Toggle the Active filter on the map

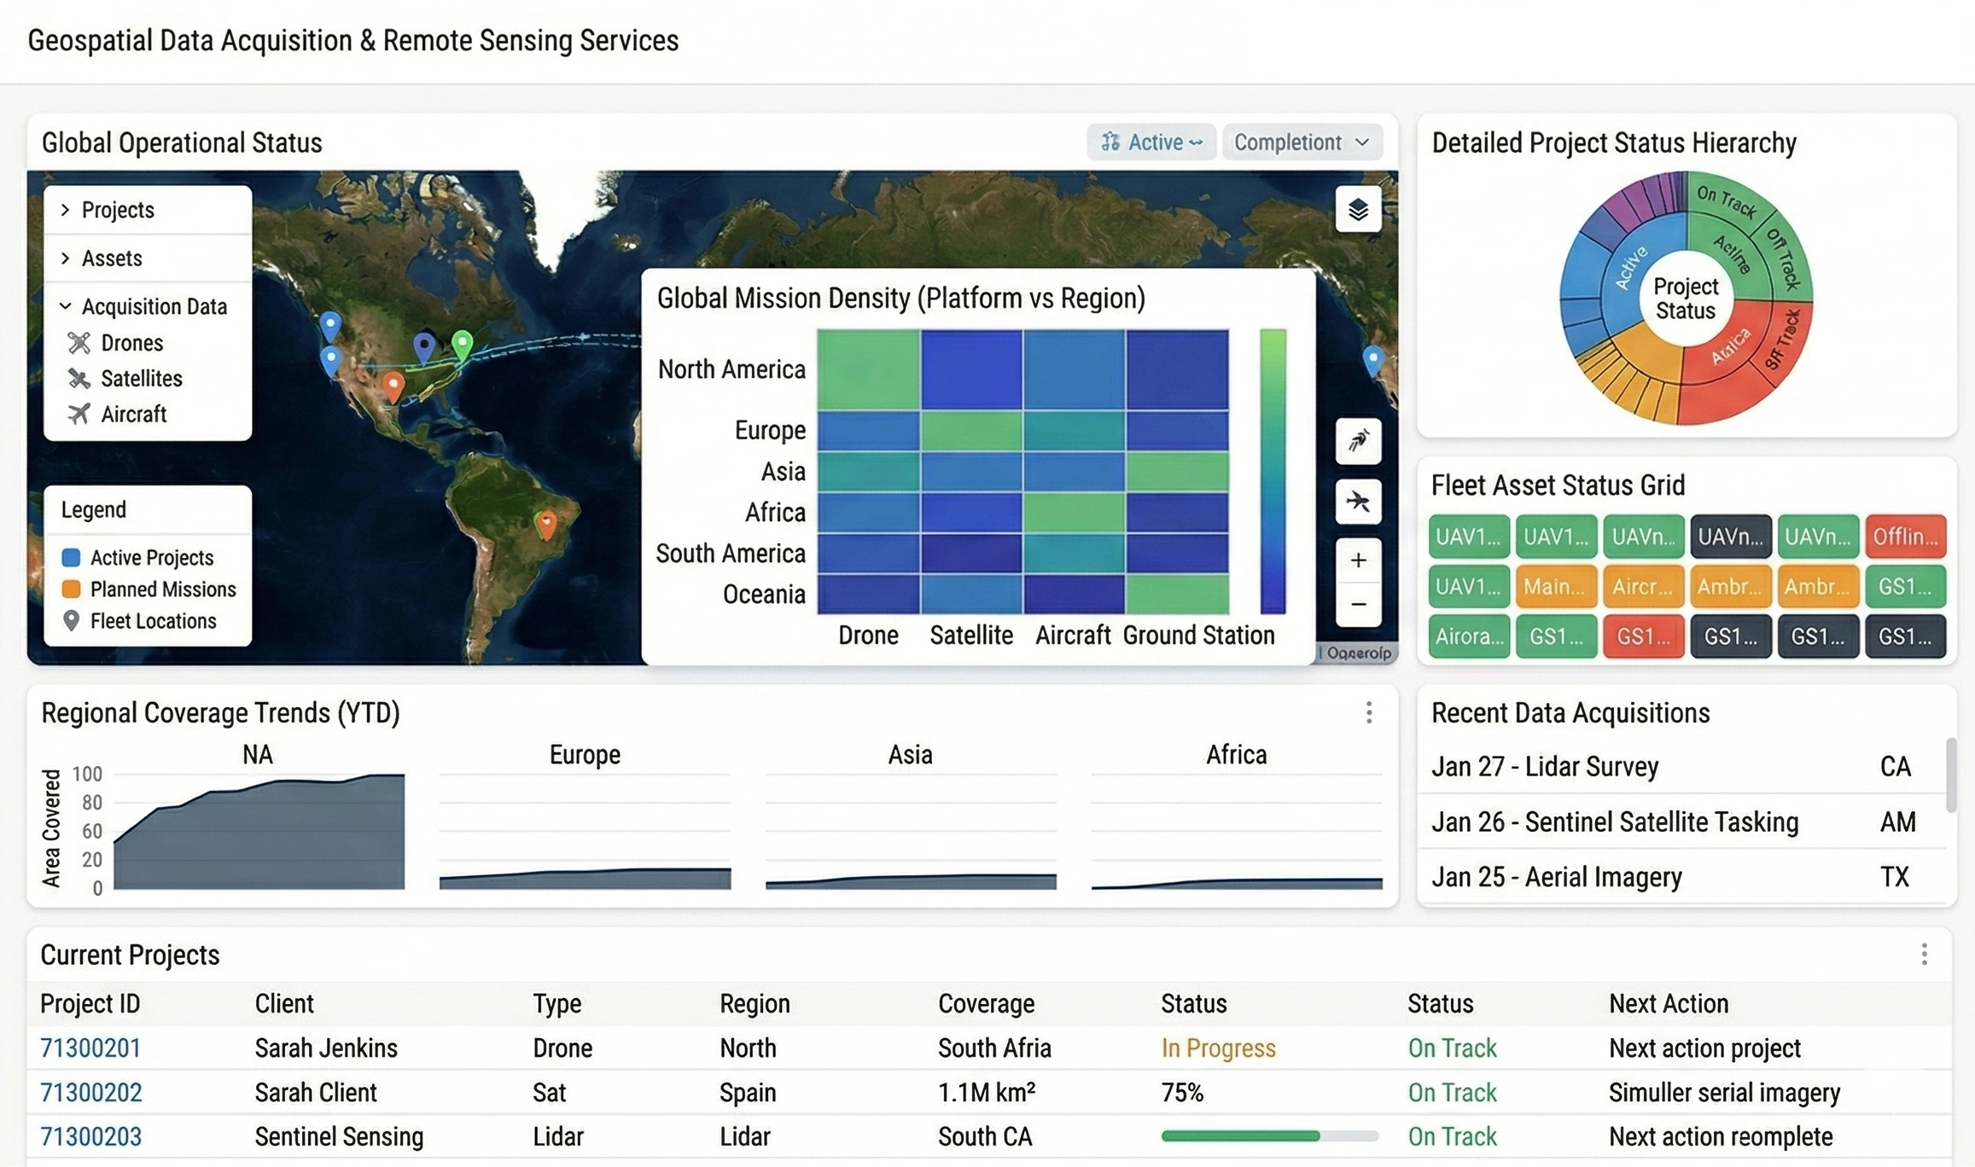1151,142
